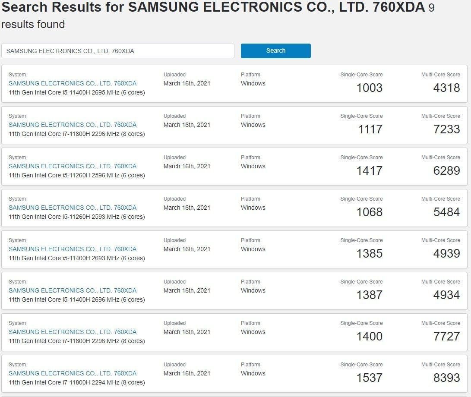471x397 pixels.
Task: Click the multi-core score 6289
Action: click(x=446, y=171)
